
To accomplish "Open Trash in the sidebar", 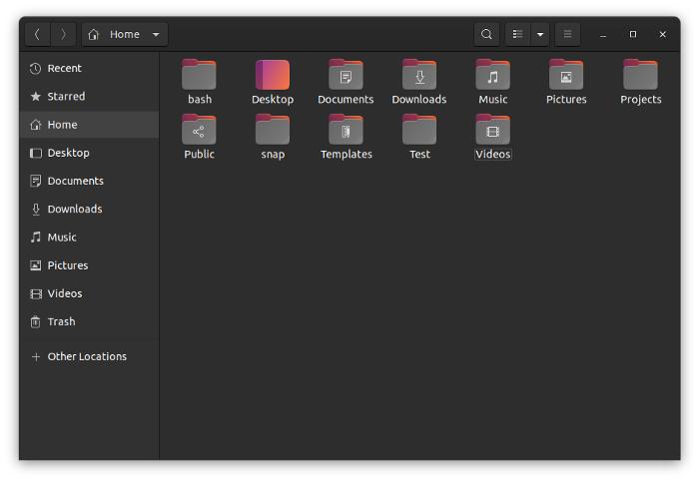I will click(x=89, y=321).
